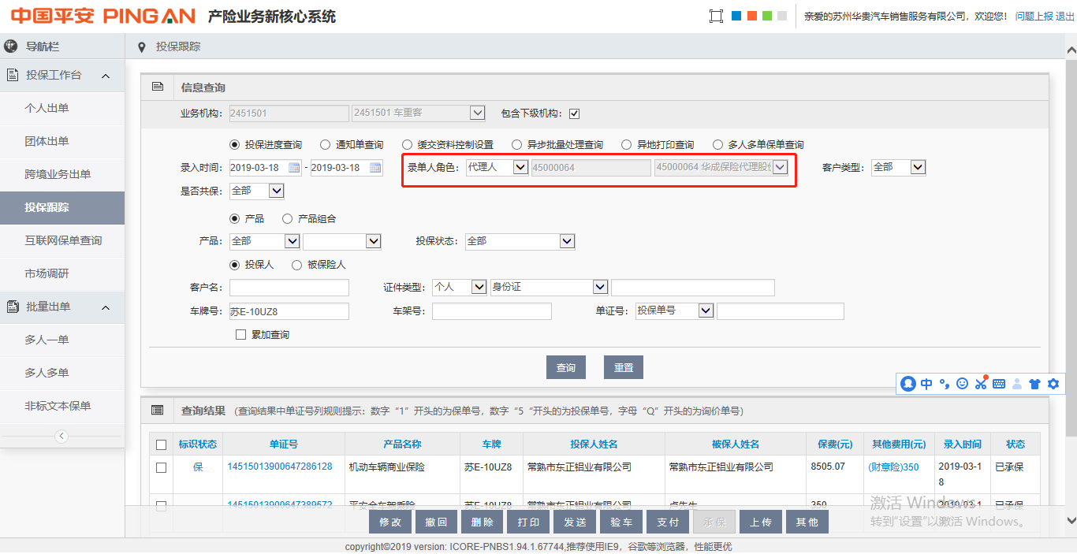Open 单证号 投保单号 dropdown
This screenshot has height=554, width=1077.
[x=674, y=310]
